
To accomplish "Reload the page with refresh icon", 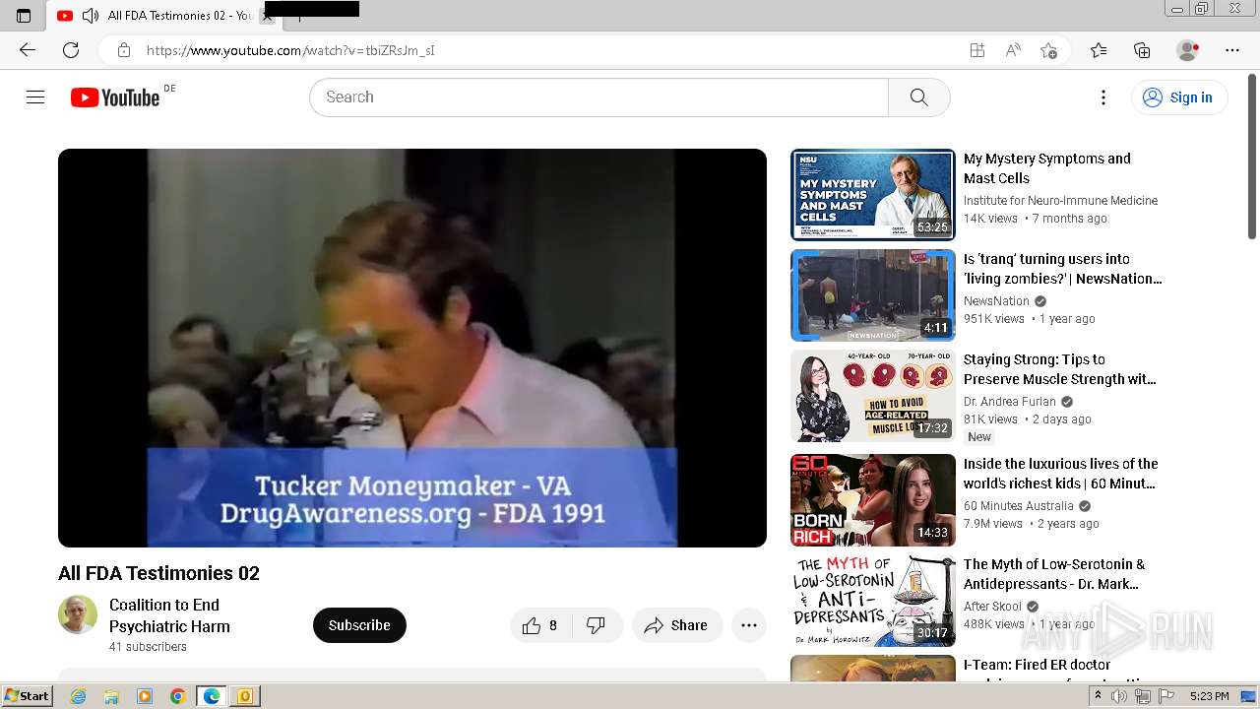I will pos(71,50).
